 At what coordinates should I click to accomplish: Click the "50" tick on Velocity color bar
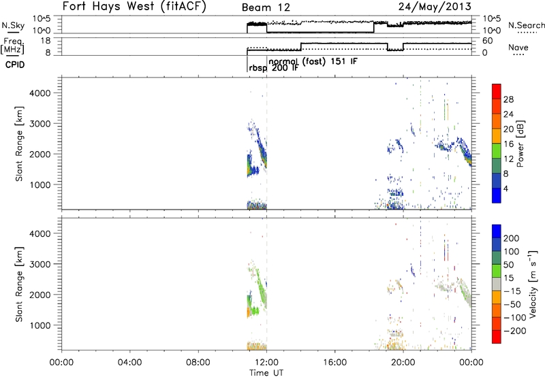pos(509,265)
